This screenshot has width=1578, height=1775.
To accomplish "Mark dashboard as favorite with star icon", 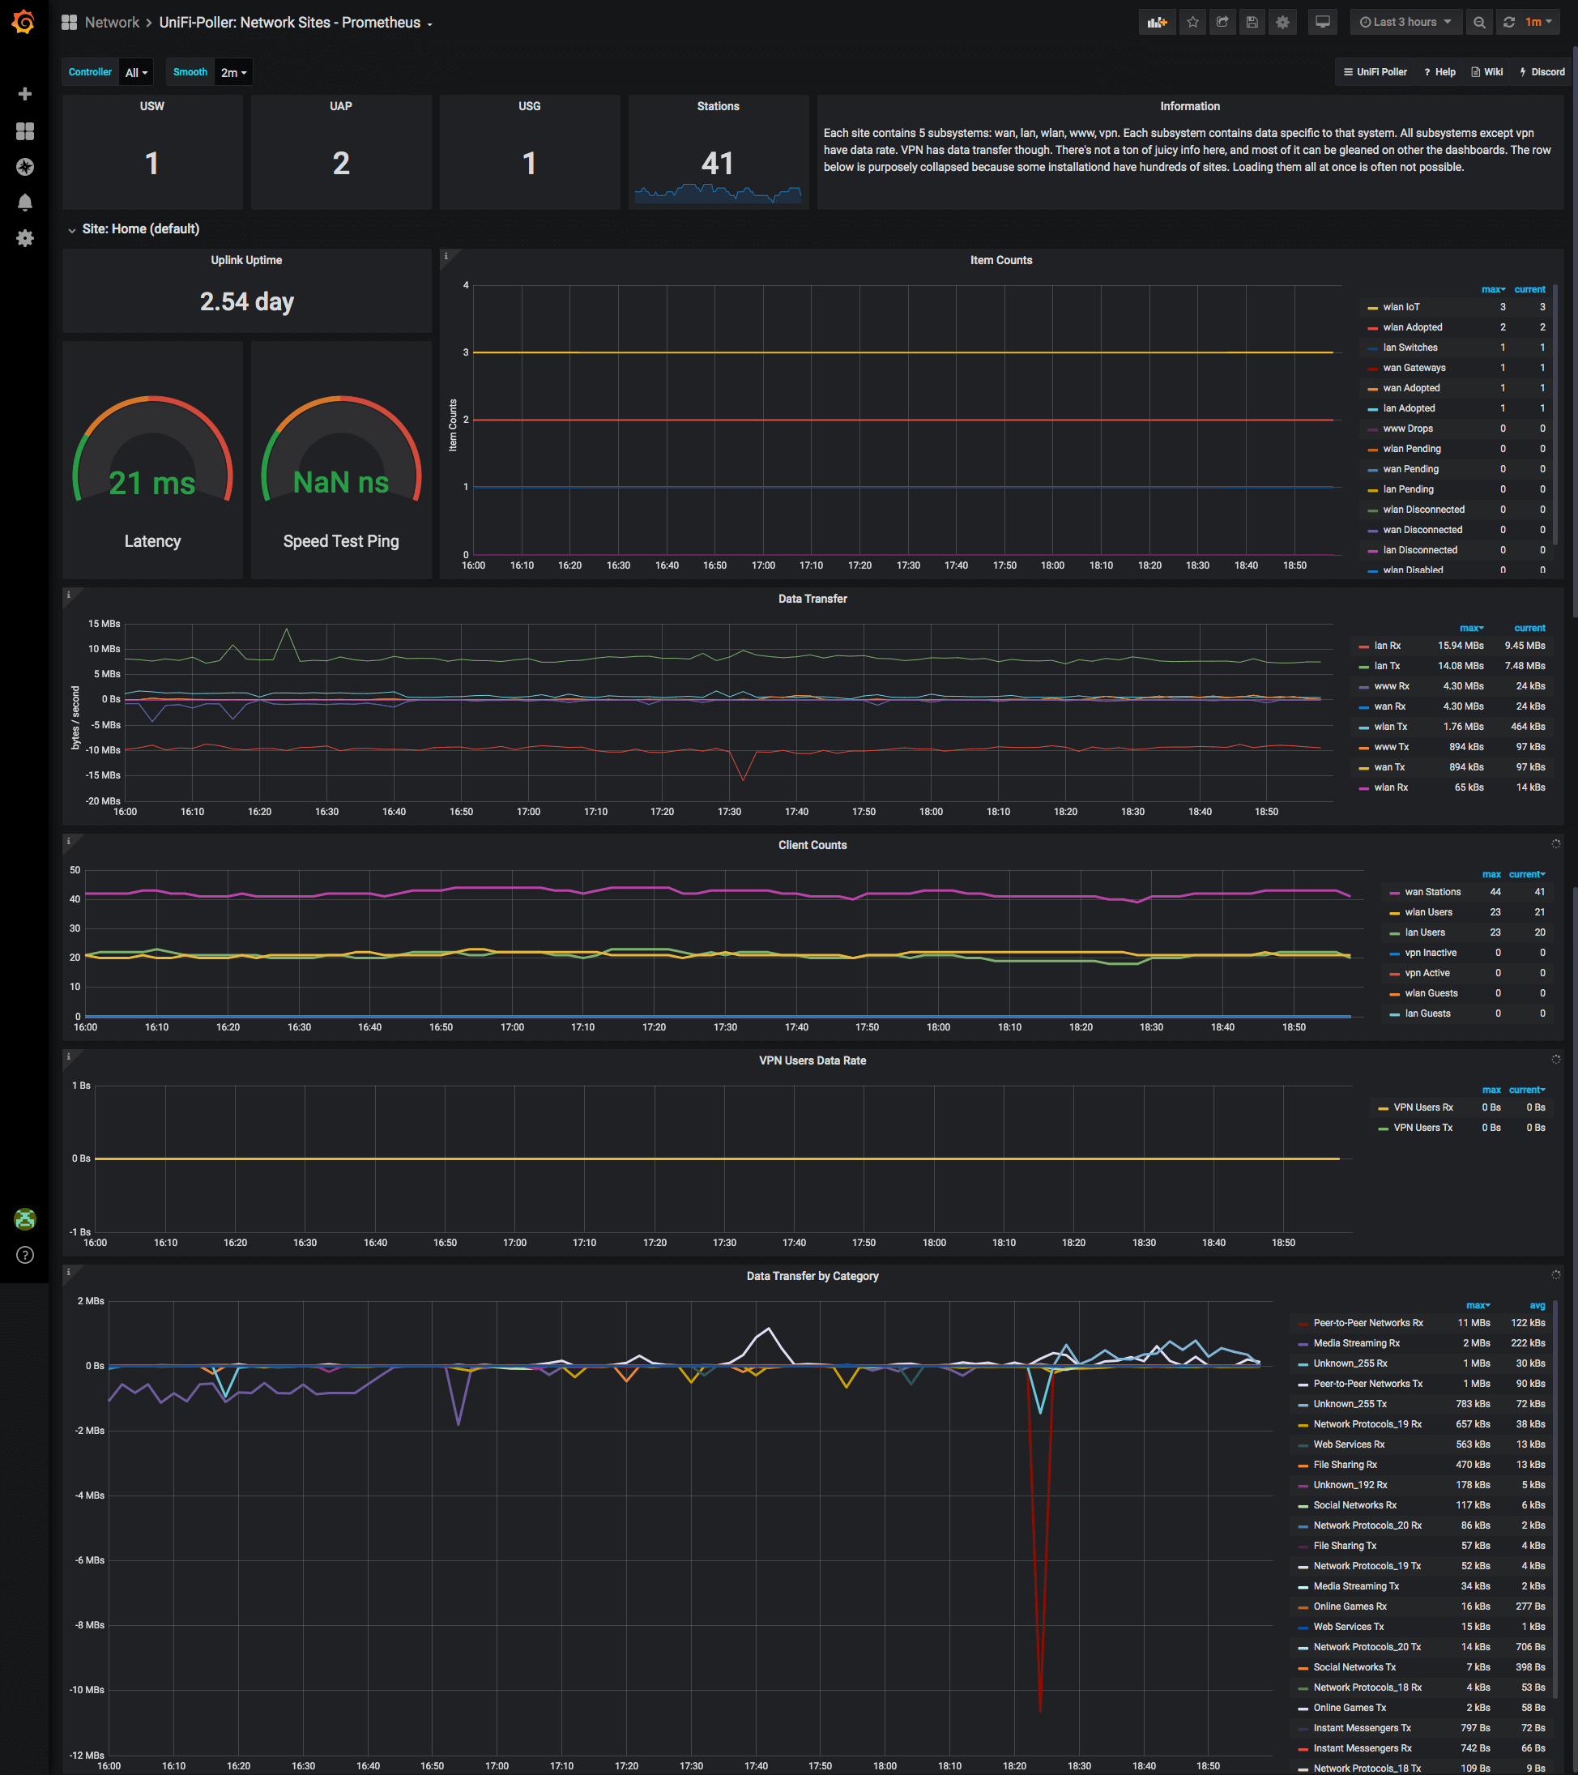I will point(1192,23).
